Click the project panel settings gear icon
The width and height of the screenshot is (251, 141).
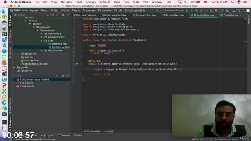[63, 15]
